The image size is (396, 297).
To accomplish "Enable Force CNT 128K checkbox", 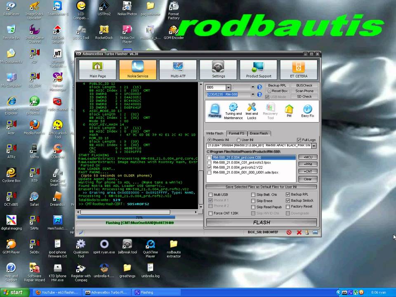I will [x=210, y=213].
